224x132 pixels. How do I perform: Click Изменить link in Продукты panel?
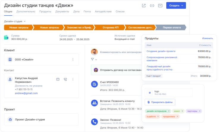click(207, 38)
